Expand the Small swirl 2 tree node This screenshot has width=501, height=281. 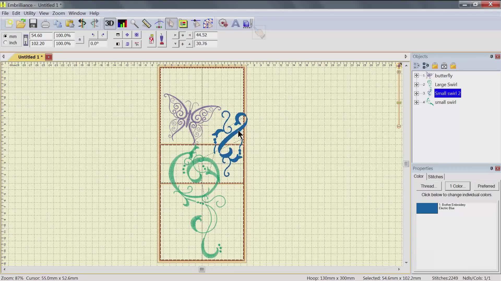pos(416,93)
